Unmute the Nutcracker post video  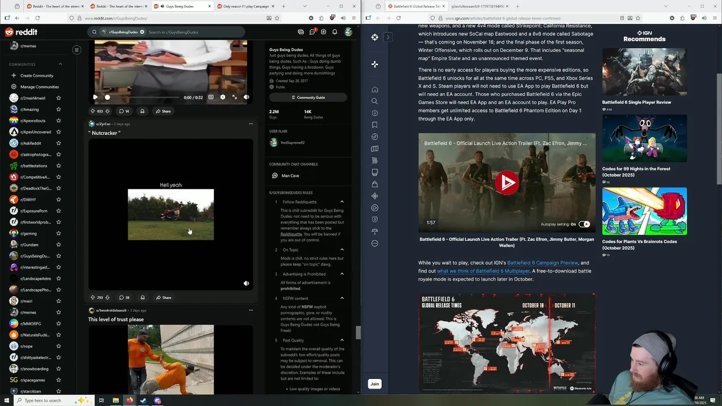click(x=246, y=284)
